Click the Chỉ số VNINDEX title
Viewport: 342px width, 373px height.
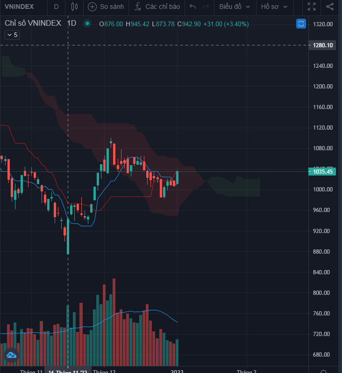click(x=33, y=23)
